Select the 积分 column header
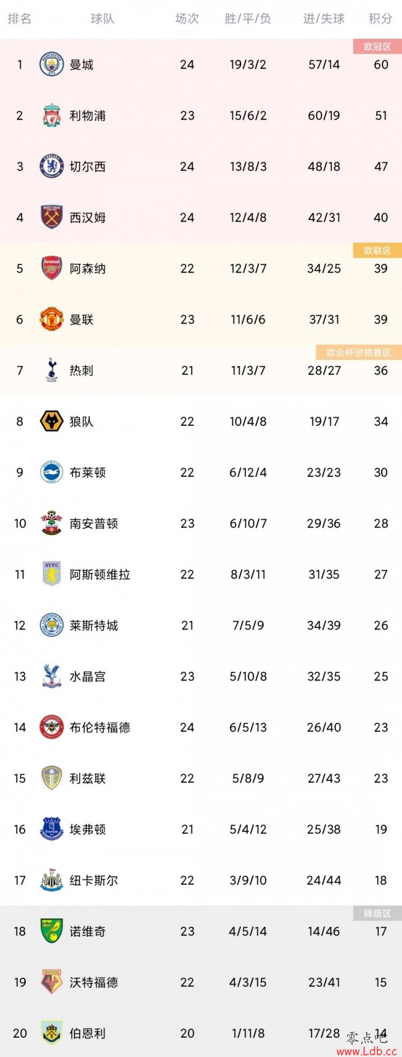The image size is (402, 1057). click(381, 19)
